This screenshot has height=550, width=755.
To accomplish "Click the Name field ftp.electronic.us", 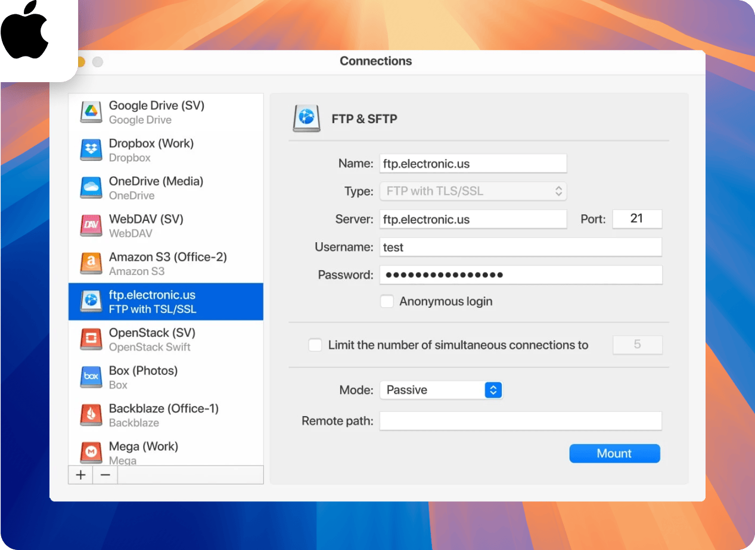I will 473,163.
